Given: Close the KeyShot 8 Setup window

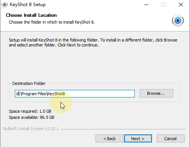Looking at the screenshot, I should [x=181, y=5].
